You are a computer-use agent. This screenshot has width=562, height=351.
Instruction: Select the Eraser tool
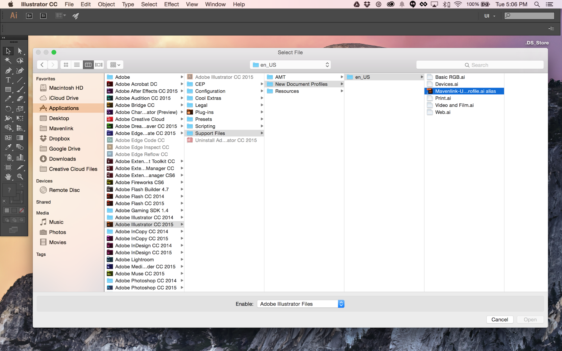click(20, 99)
